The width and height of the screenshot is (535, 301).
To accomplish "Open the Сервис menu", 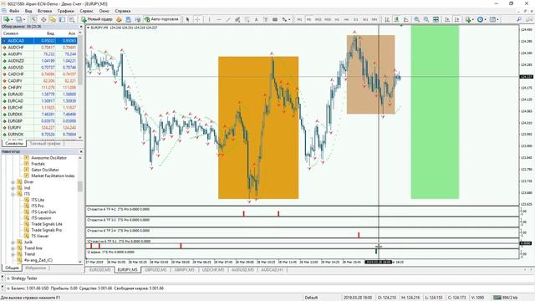I will tap(87, 11).
